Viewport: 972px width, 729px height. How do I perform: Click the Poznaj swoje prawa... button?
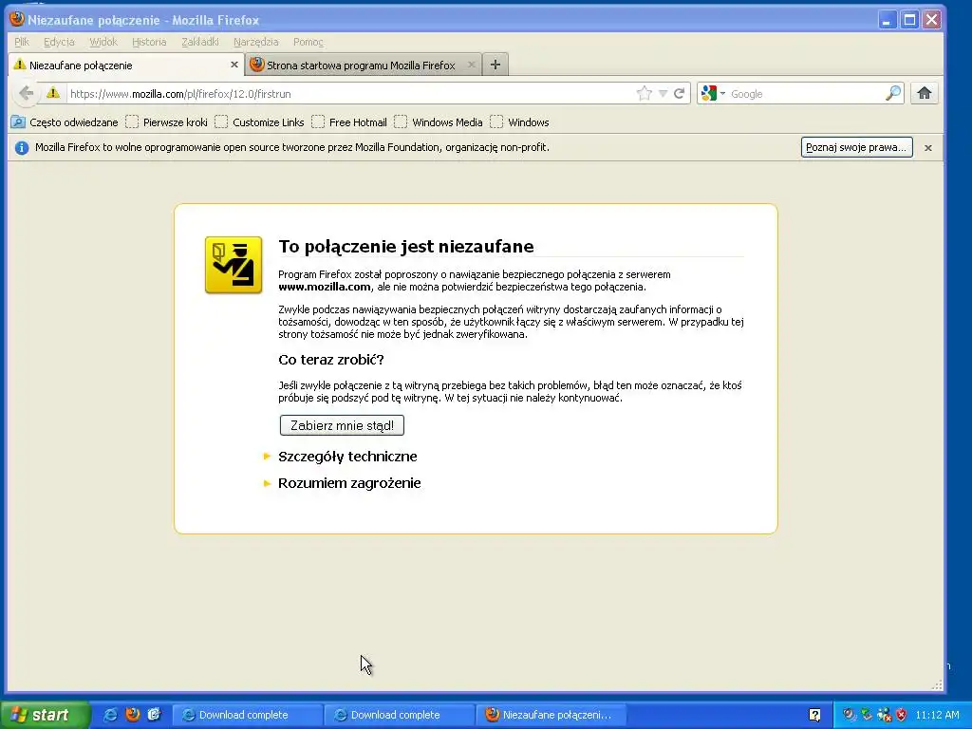[x=857, y=147]
